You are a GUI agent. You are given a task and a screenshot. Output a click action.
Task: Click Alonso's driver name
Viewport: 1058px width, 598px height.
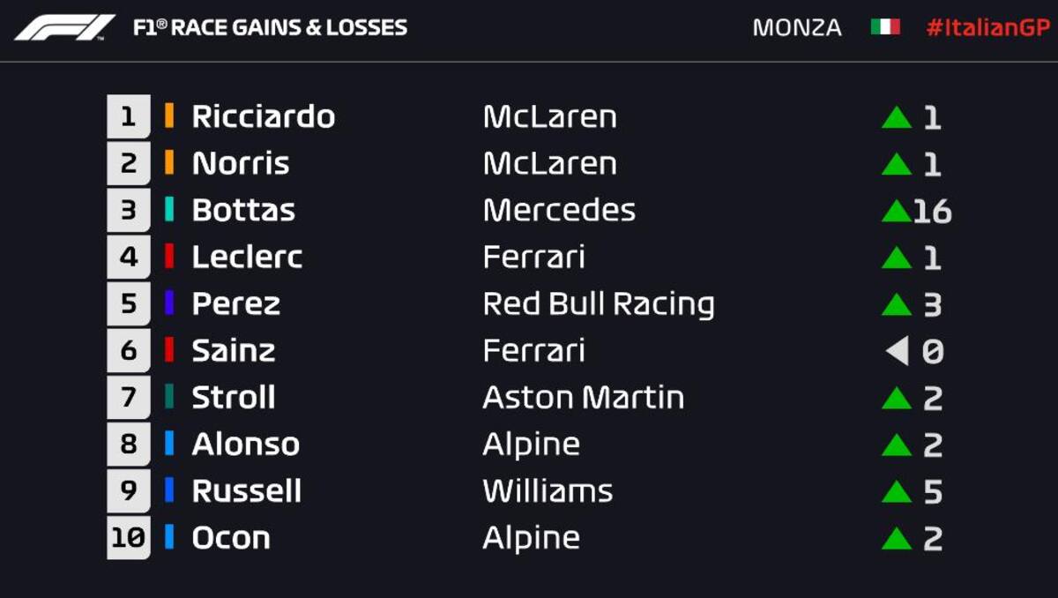[x=246, y=444]
